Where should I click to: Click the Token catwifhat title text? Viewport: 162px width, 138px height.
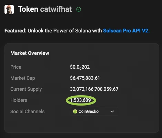(x=45, y=9)
